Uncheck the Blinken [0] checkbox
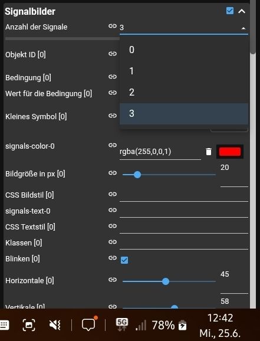Viewport: 260px width, 341px height. pos(124,260)
